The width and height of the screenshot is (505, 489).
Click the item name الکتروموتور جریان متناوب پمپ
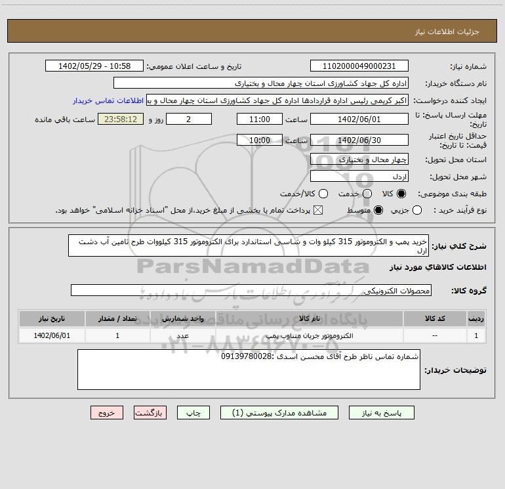tap(309, 336)
